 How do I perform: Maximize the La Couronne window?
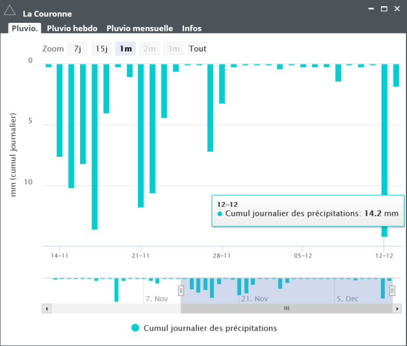(x=384, y=9)
